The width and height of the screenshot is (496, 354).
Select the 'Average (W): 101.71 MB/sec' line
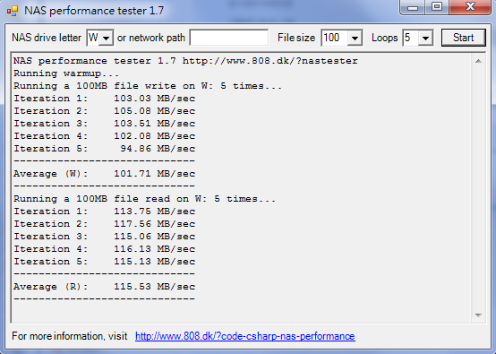tap(104, 174)
